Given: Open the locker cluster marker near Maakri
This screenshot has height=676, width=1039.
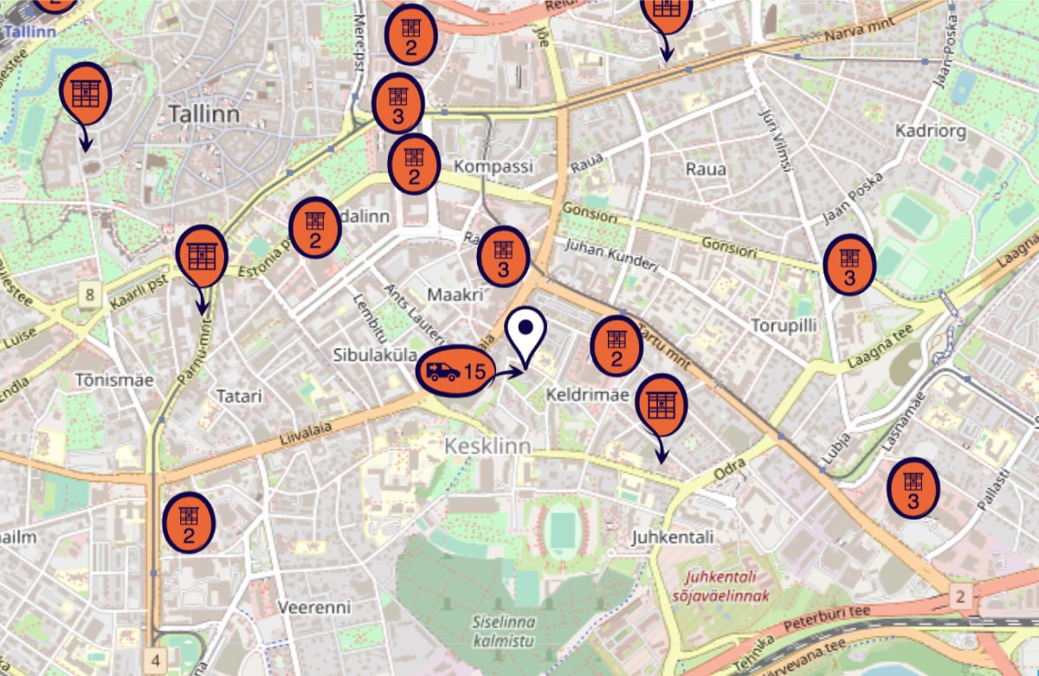Looking at the screenshot, I should 503,257.
